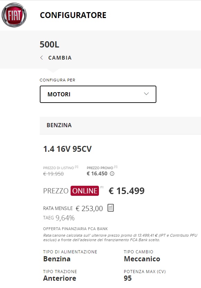
Task: Click the back chevron next to CAMBIA
Action: point(42,58)
